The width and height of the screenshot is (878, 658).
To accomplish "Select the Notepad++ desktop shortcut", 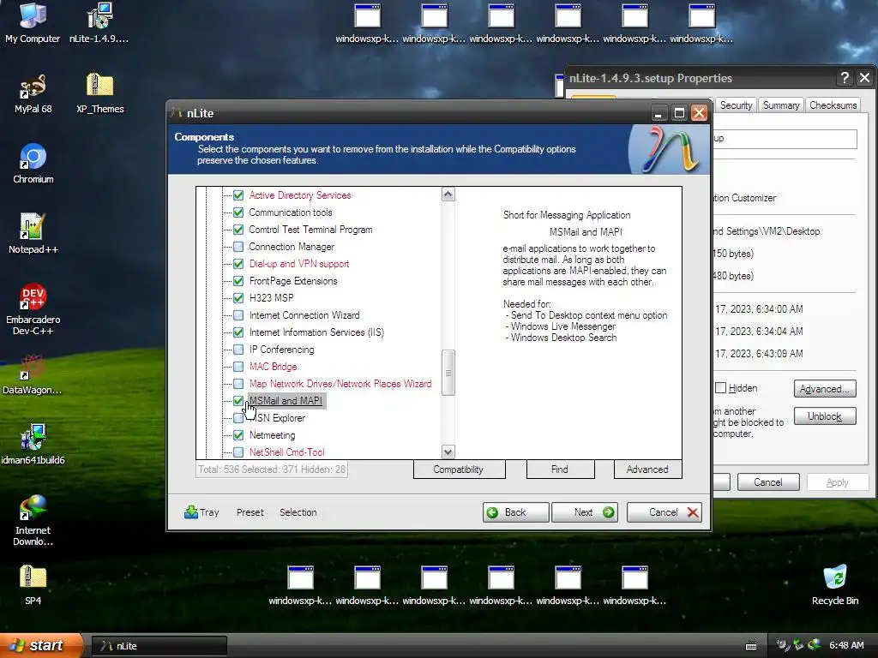I will [33, 234].
